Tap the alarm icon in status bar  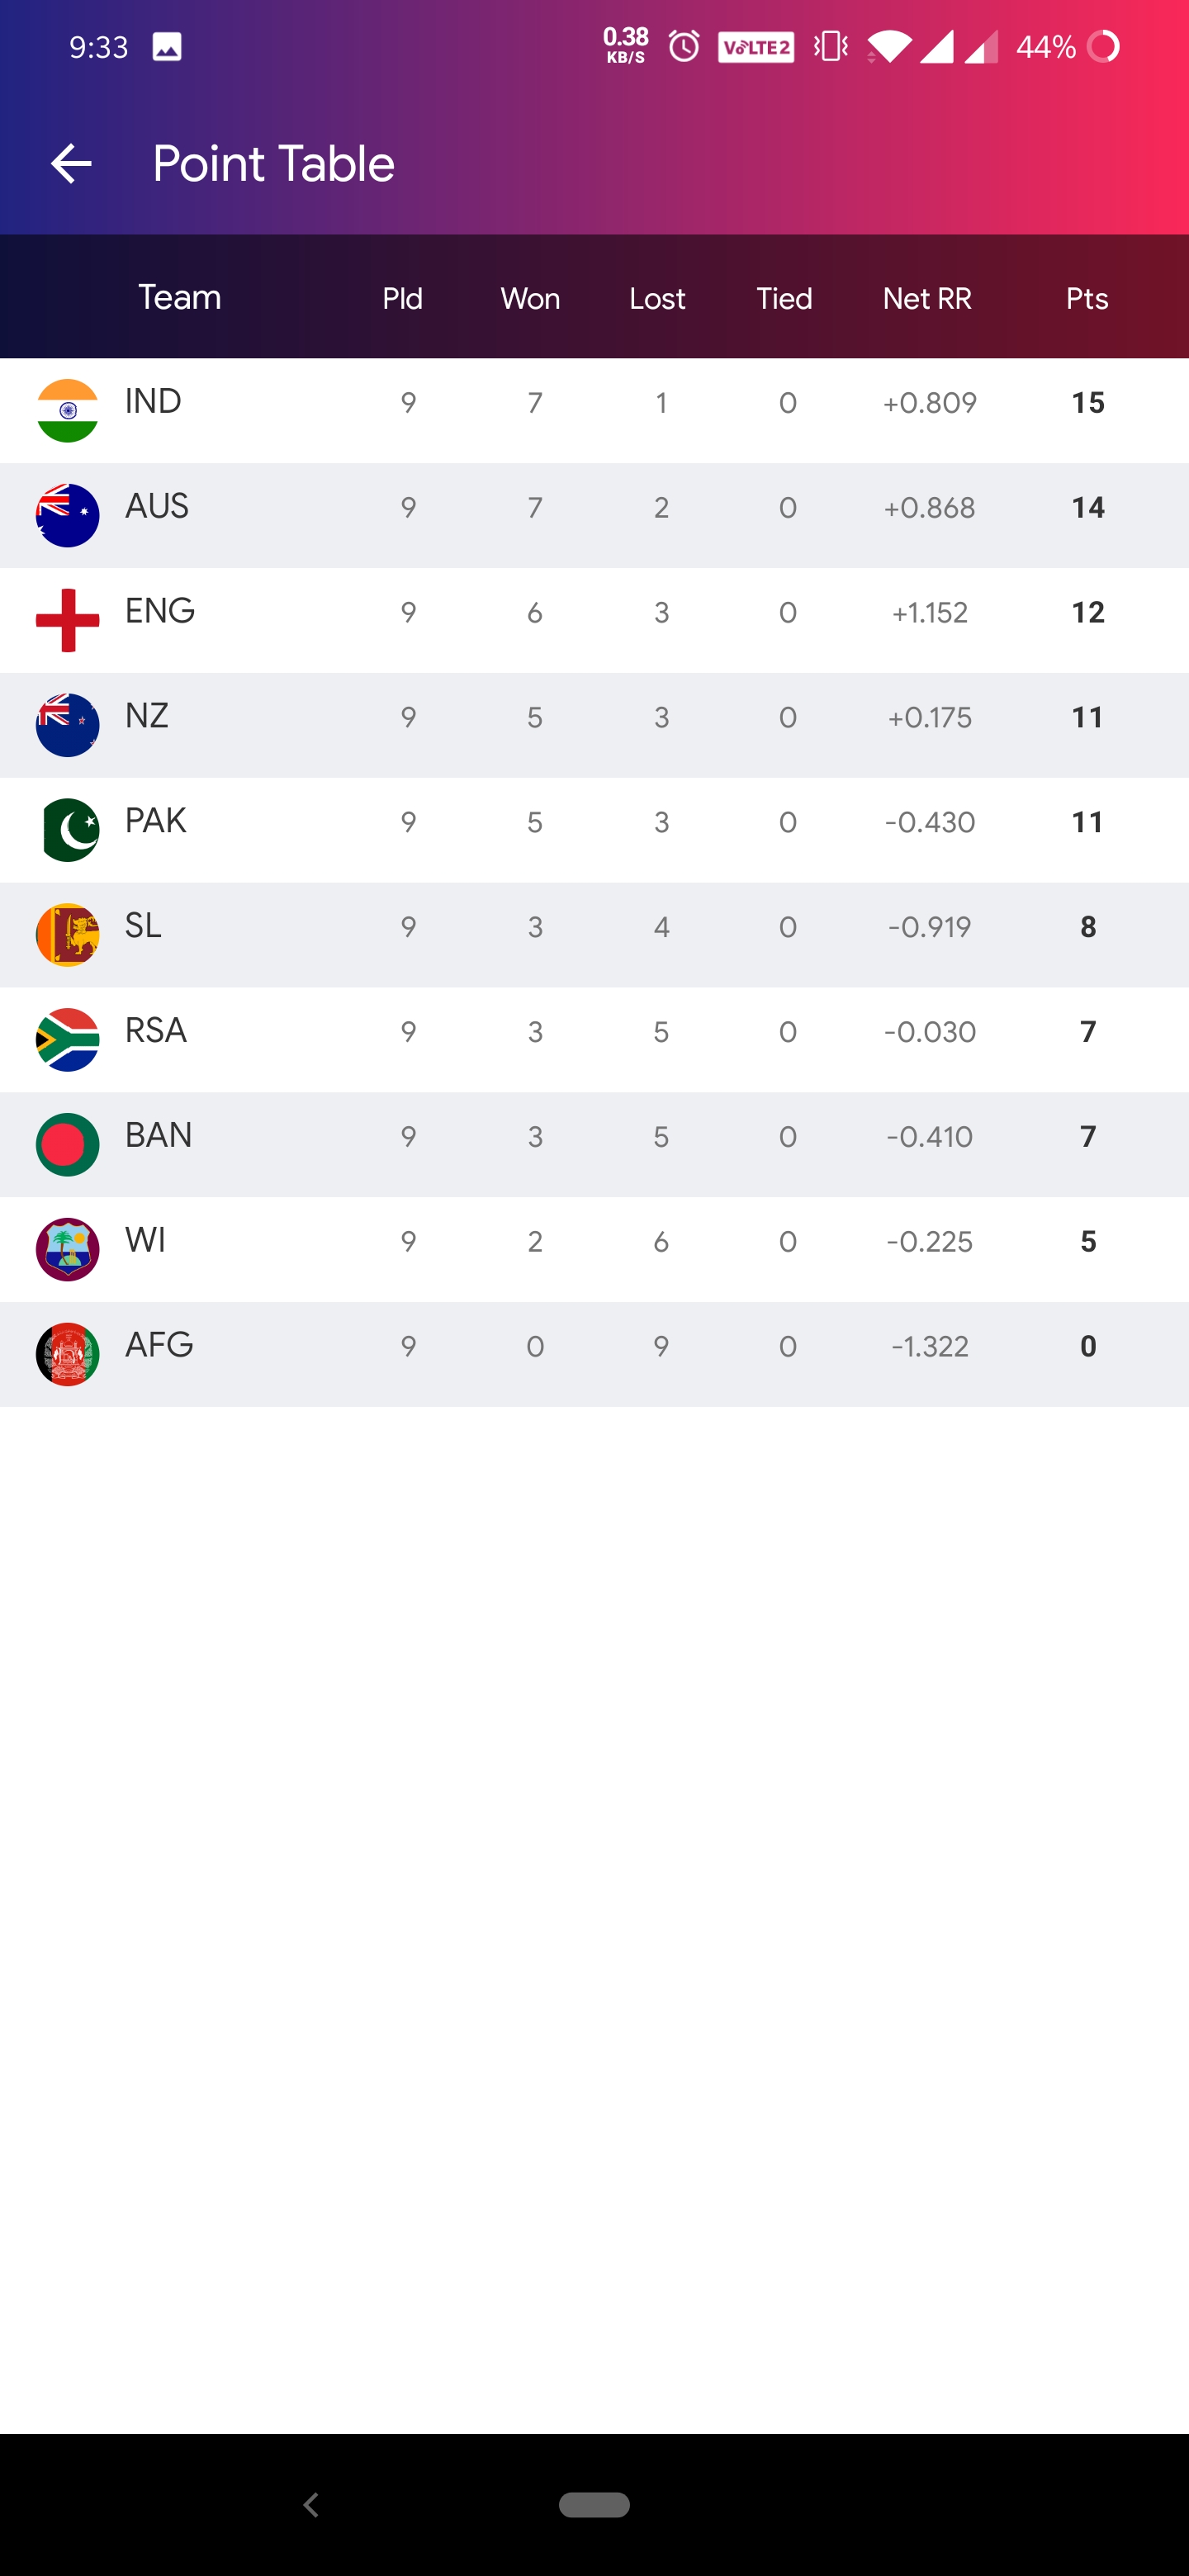click(x=684, y=46)
